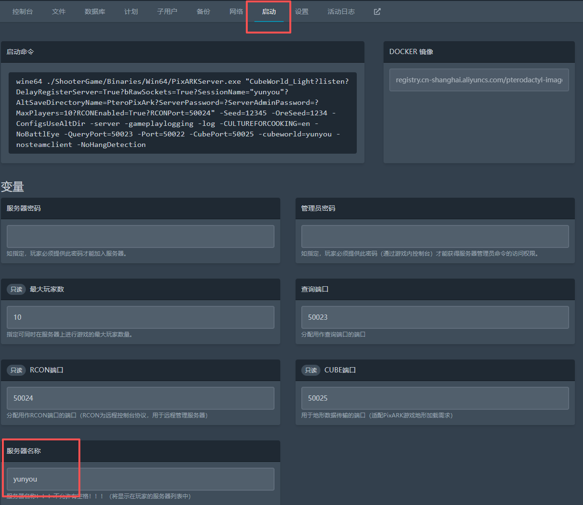Select the 子用户 tab
Viewport: 583px width, 505px height.
pos(167,12)
